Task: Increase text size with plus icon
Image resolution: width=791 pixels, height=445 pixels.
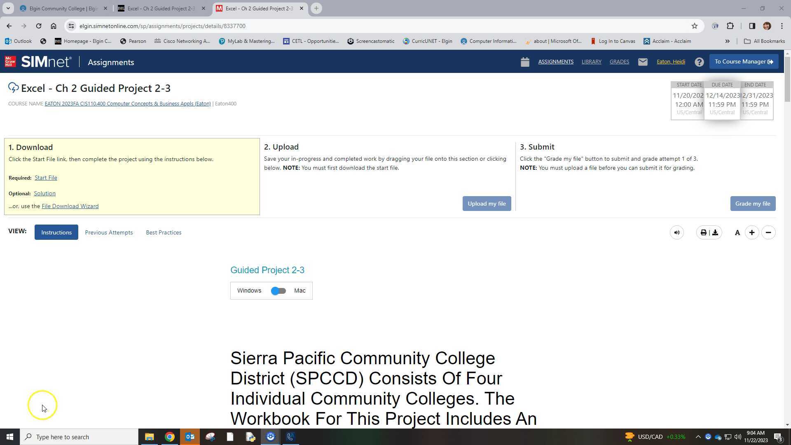Action: coord(752,233)
